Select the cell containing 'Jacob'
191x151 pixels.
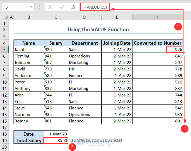(x=29, y=49)
